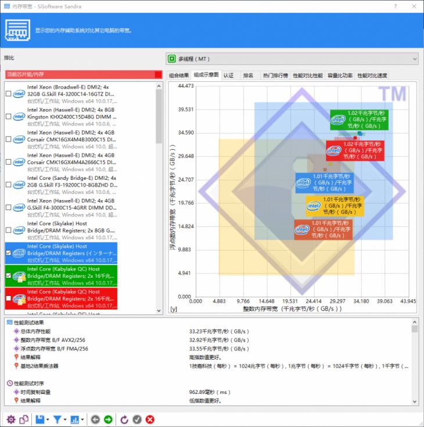Switch to 排名 tab
Image resolution: width=424 pixels, height=427 pixels.
pyautogui.click(x=248, y=75)
